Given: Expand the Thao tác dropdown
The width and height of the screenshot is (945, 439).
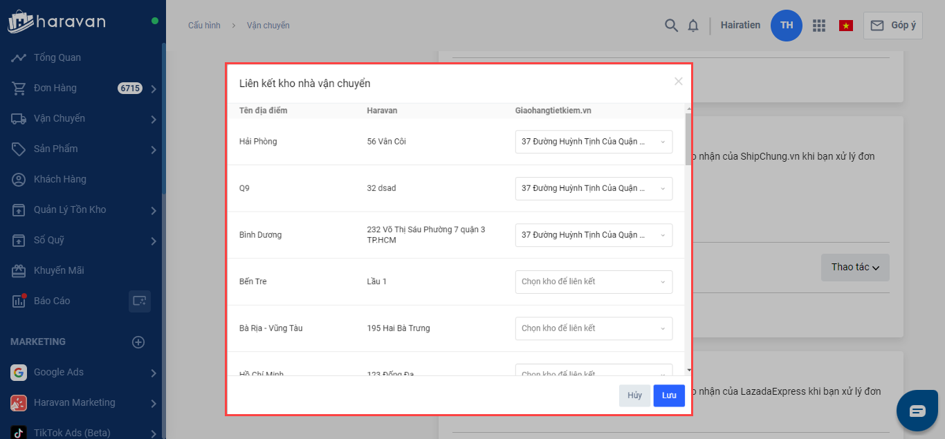Looking at the screenshot, I should coord(854,268).
